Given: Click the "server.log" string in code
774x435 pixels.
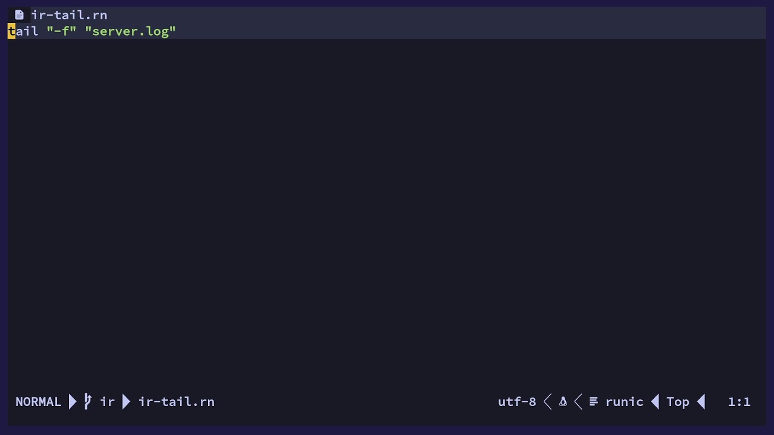Looking at the screenshot, I should pos(130,31).
